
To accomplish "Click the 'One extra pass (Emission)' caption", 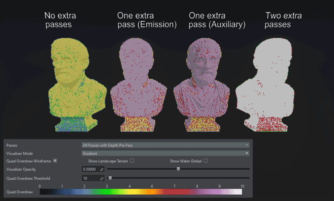I will (x=147, y=20).
